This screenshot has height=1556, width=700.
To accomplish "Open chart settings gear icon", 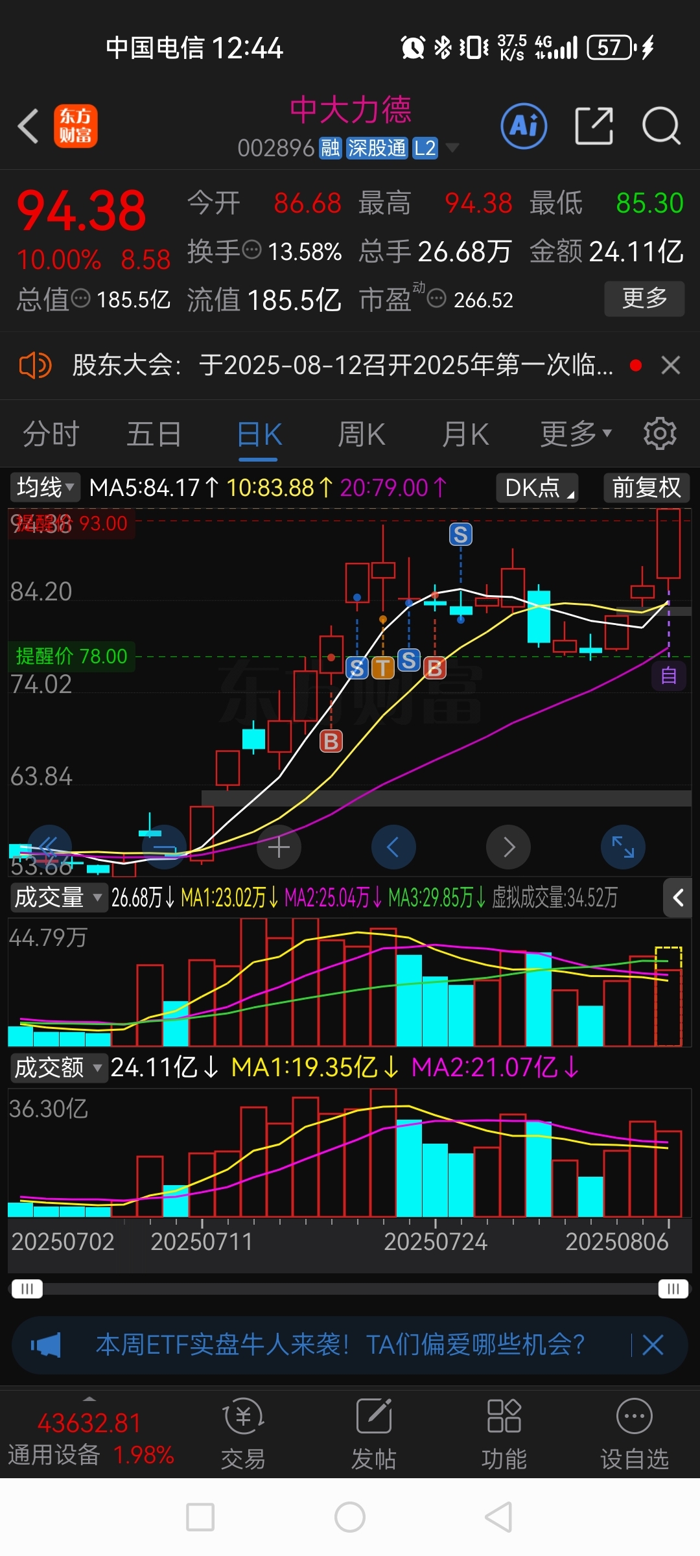I will click(x=660, y=433).
